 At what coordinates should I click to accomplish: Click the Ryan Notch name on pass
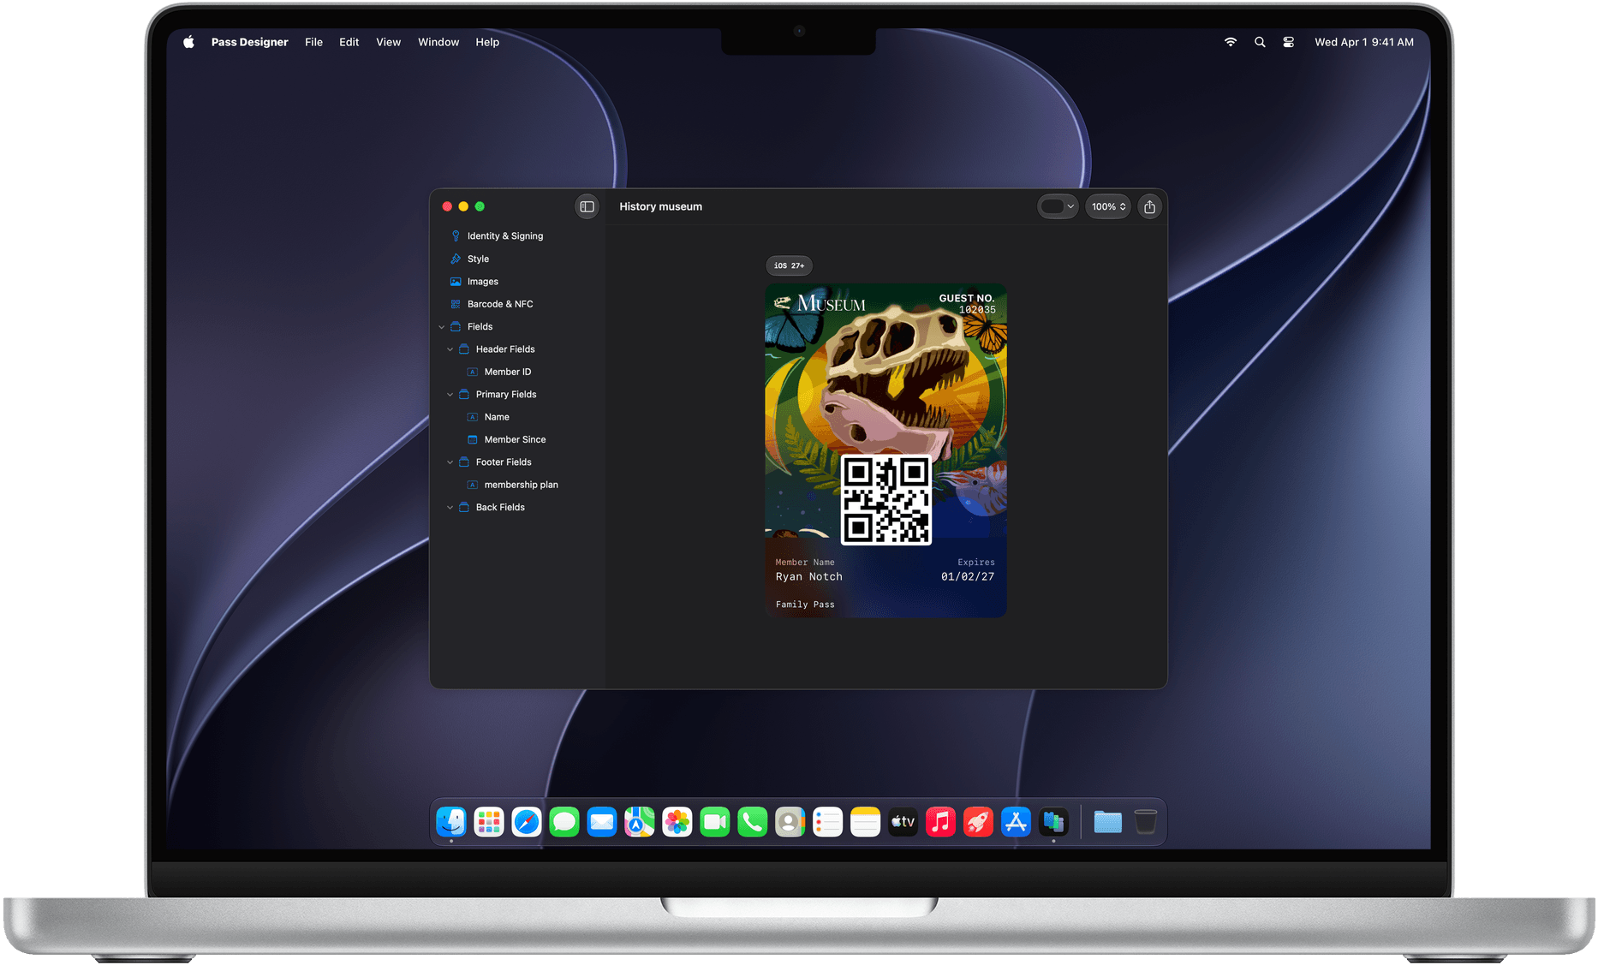[809, 577]
